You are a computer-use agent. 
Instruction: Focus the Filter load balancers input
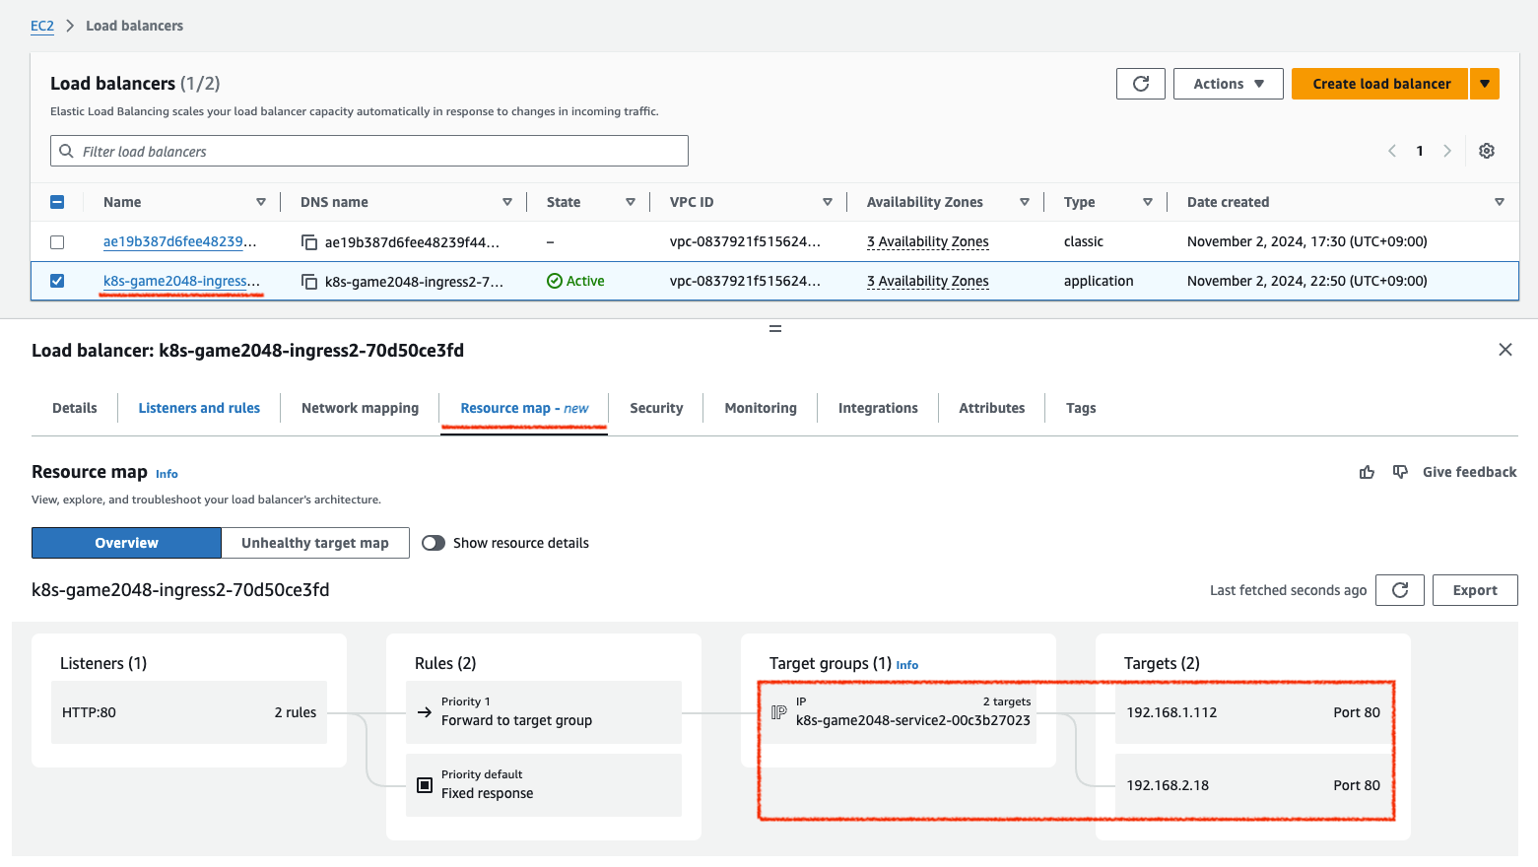(369, 151)
